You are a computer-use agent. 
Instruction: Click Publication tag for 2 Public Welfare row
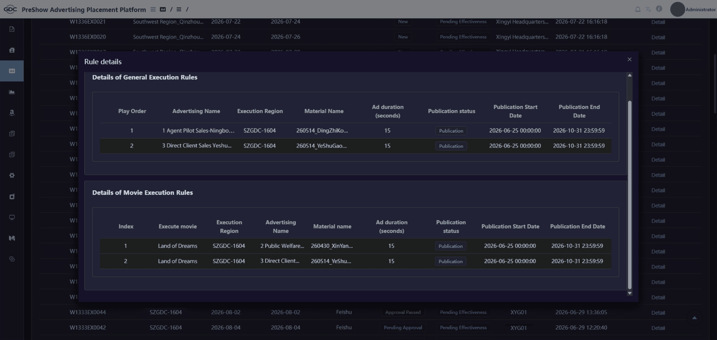coord(450,246)
